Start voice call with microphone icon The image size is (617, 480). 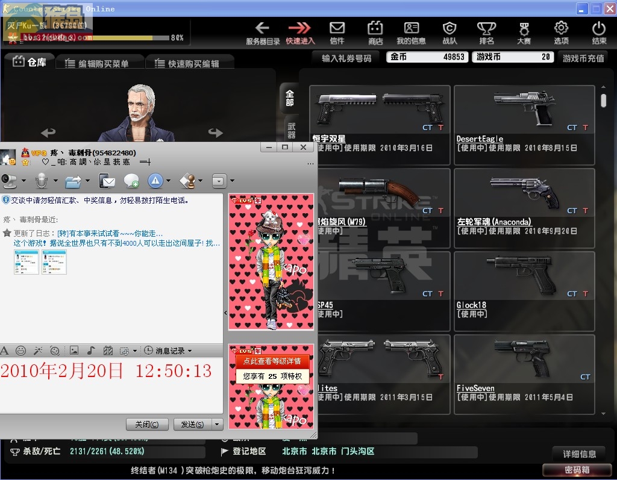pos(42,181)
